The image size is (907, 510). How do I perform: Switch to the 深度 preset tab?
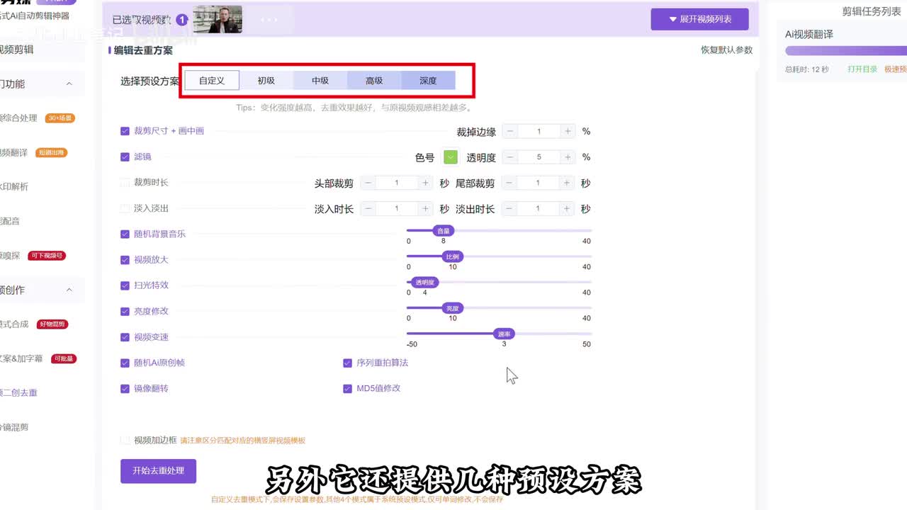click(428, 81)
